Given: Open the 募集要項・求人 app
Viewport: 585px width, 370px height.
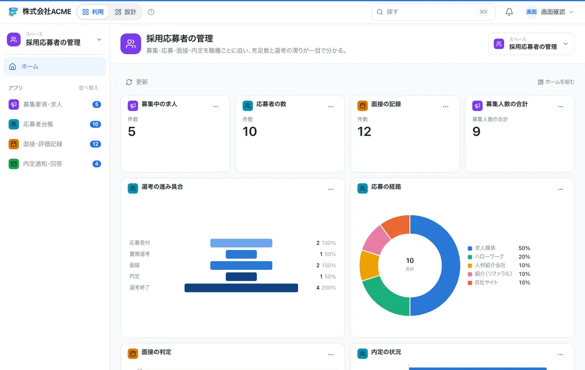Looking at the screenshot, I should (55, 104).
